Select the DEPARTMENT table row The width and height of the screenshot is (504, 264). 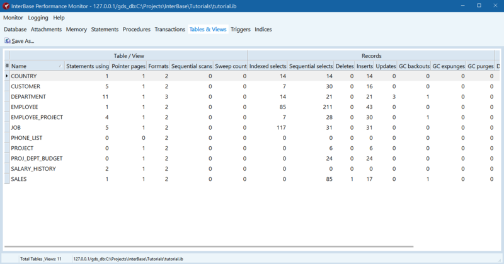point(252,97)
